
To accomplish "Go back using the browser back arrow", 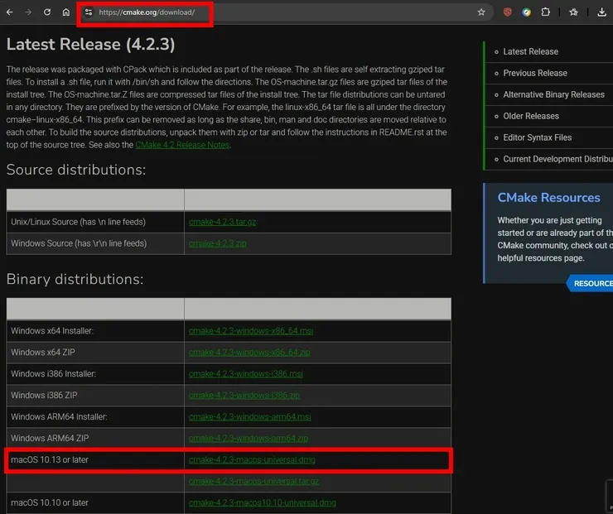I will (x=10, y=12).
